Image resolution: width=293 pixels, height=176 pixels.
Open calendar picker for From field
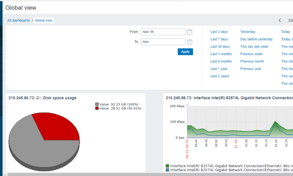tap(189, 32)
